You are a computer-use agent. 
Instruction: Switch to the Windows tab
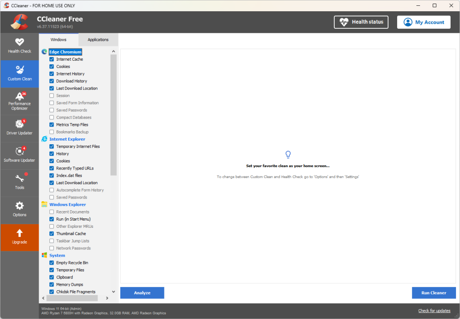58,40
